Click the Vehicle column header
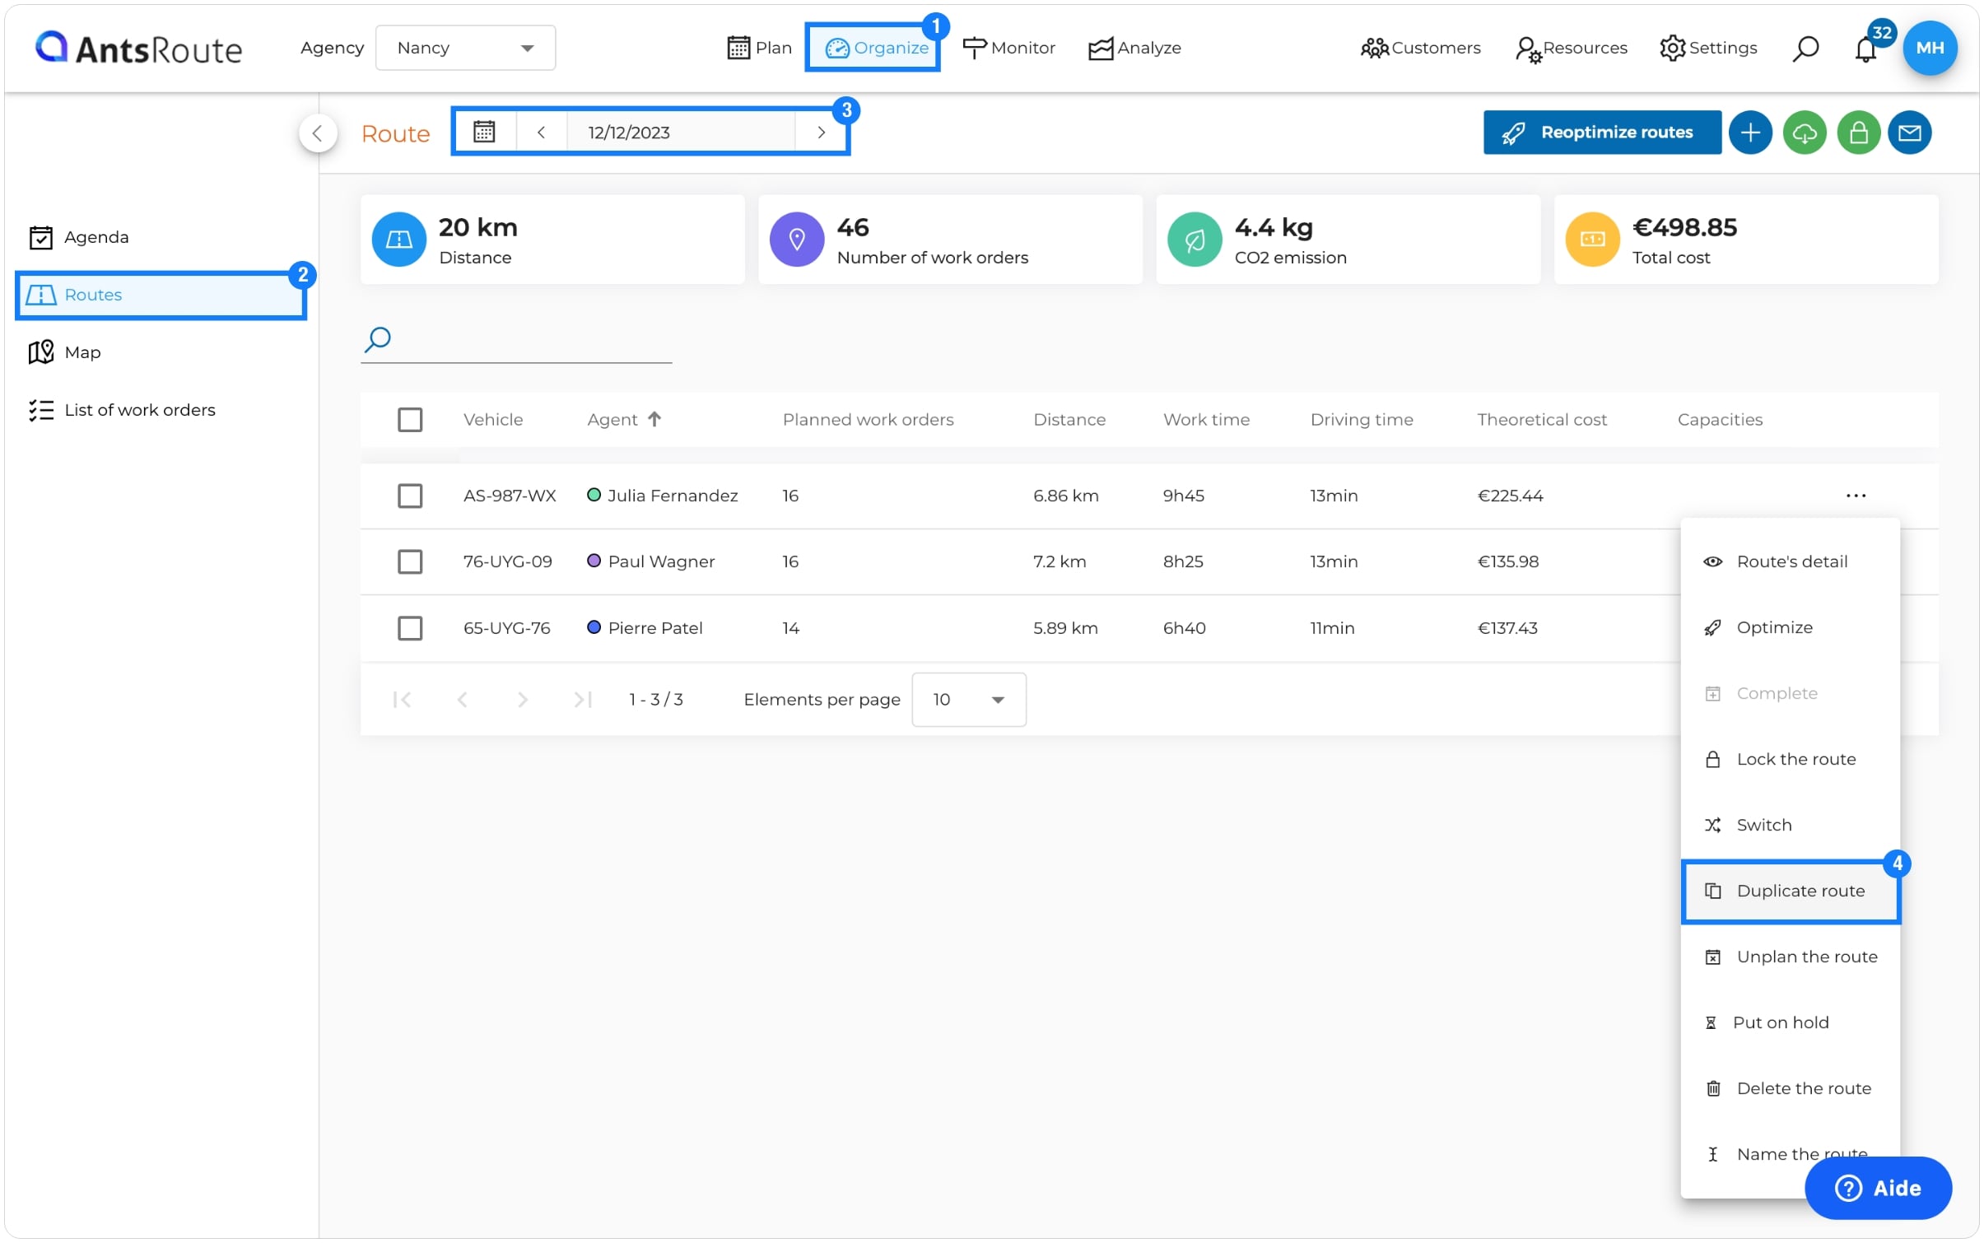Screen dimensions: 1984x1243 point(493,420)
